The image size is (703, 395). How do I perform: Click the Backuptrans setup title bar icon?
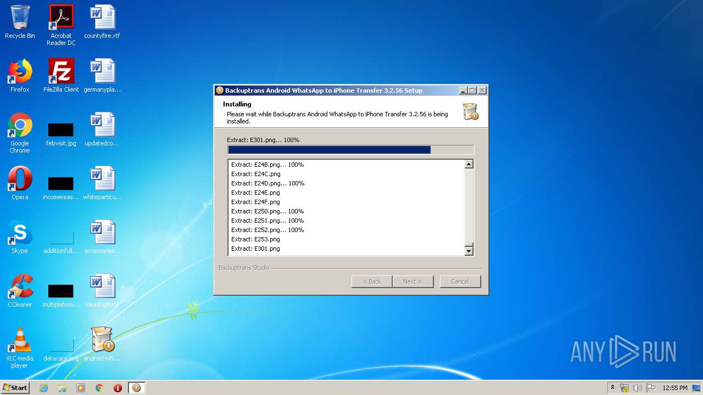point(220,91)
